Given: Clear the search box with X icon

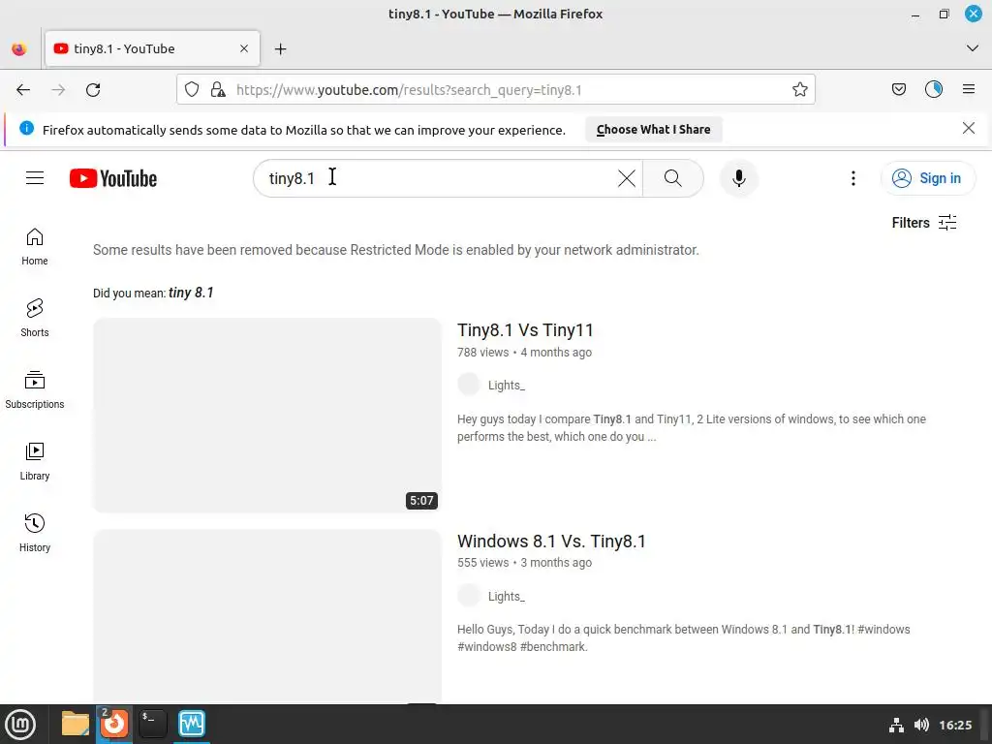Looking at the screenshot, I should (x=627, y=178).
